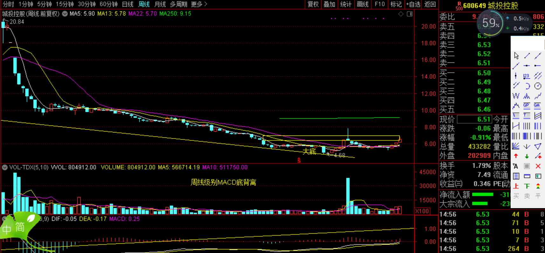Select the gray rectangle drawing tool
The height and width of the screenshot is (253, 545).
[x=527, y=166]
